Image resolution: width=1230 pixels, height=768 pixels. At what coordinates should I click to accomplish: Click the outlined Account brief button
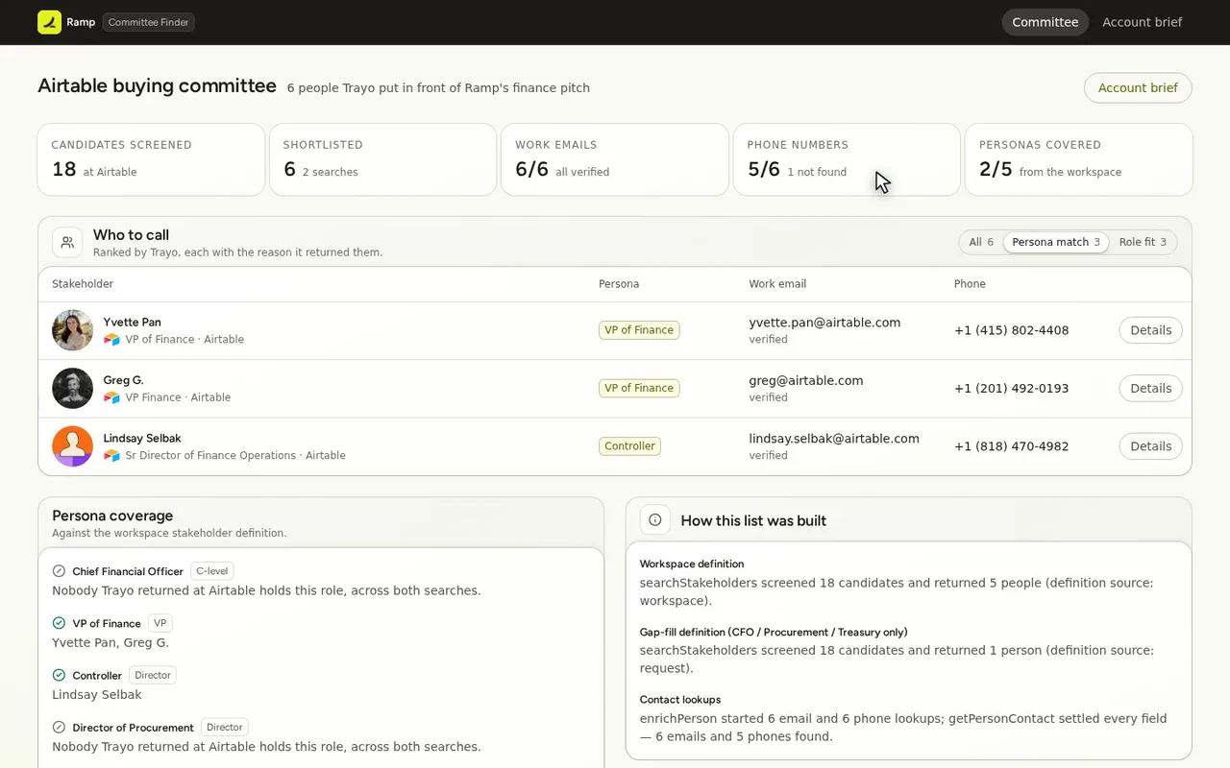coord(1138,88)
